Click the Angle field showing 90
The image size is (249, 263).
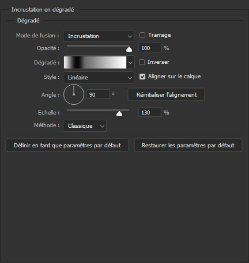98,94
